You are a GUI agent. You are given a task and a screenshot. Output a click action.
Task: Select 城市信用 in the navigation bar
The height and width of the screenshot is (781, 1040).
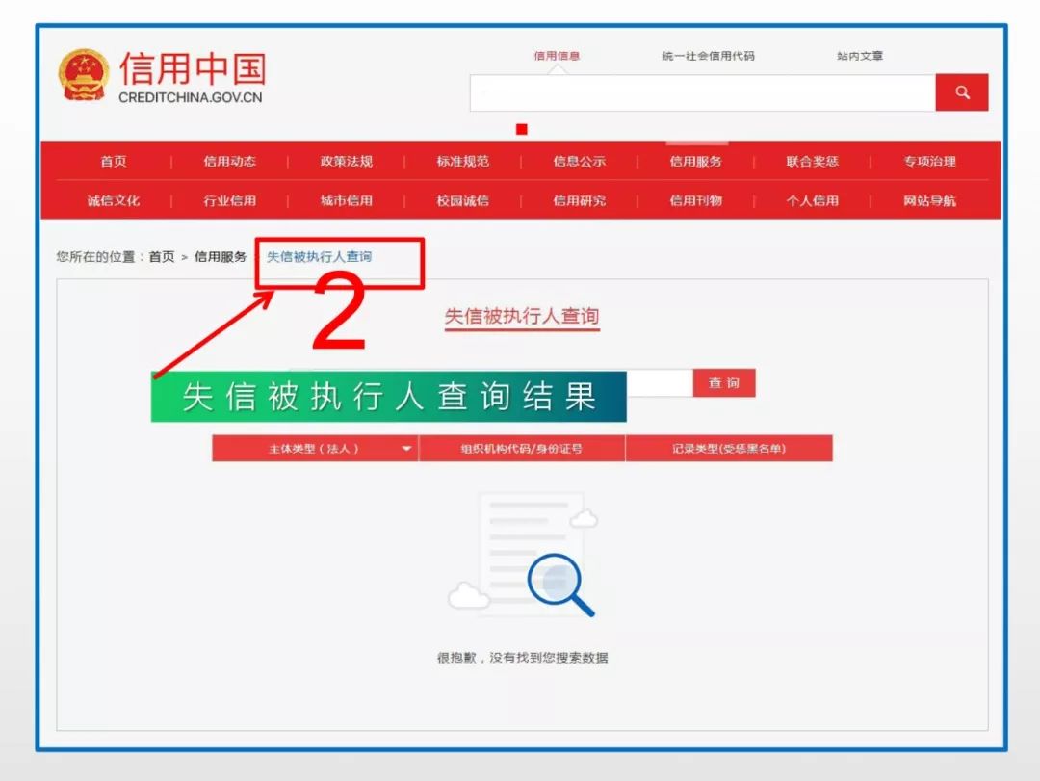point(347,200)
